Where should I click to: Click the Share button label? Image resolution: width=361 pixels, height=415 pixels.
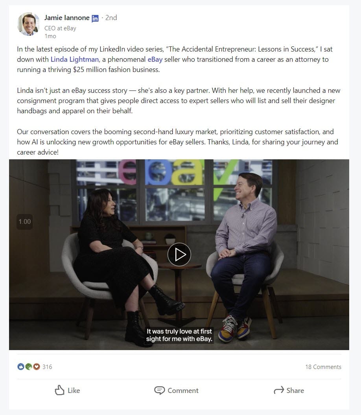point(295,391)
